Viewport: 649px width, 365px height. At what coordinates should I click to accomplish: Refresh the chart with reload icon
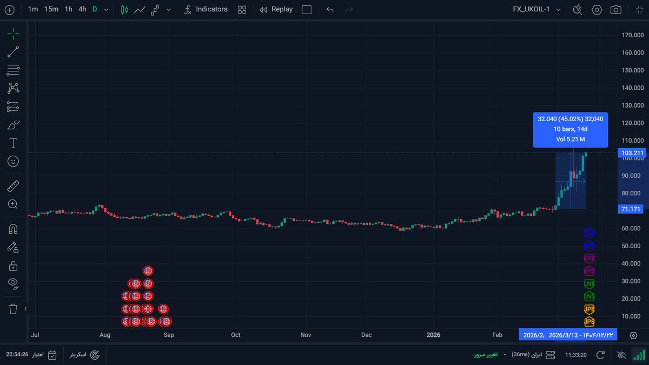[x=600, y=355]
